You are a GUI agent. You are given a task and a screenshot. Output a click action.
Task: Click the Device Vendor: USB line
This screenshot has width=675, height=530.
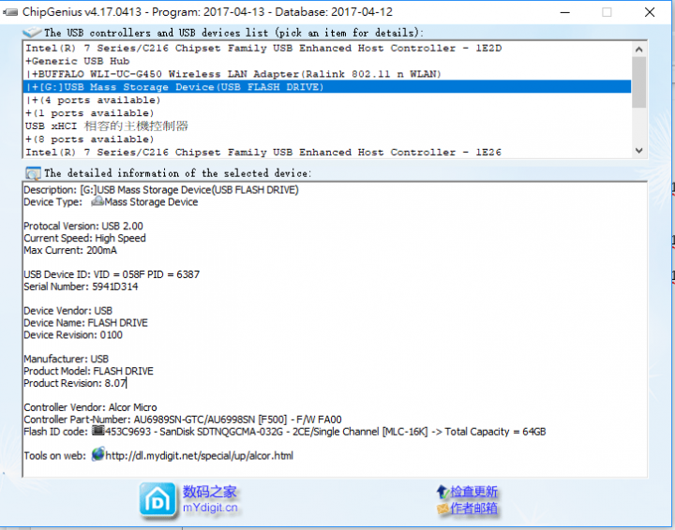68,310
